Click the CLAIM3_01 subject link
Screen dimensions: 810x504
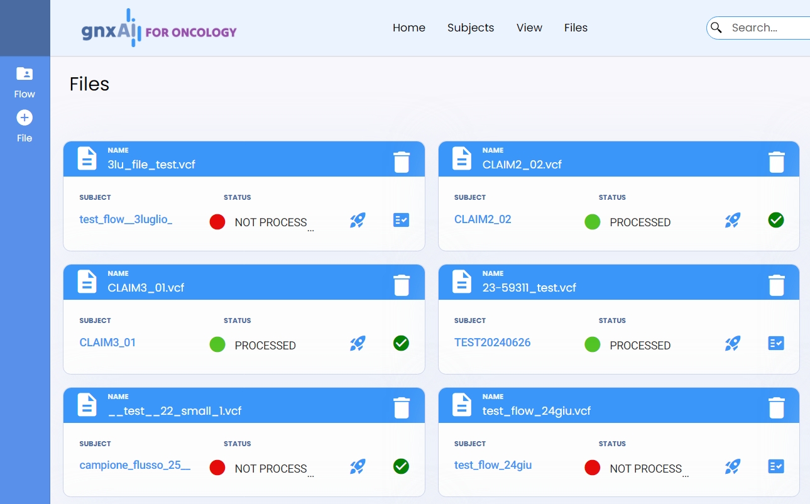(x=107, y=342)
